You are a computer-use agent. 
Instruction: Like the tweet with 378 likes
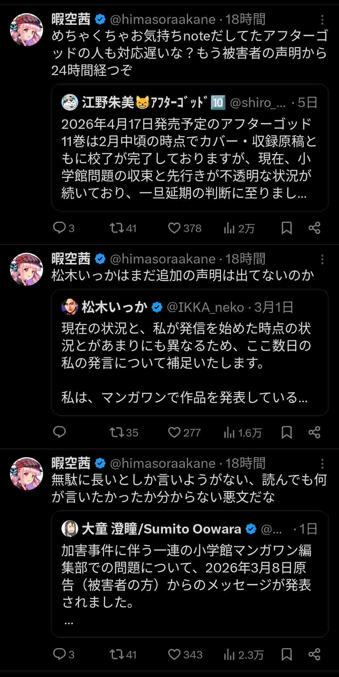pyautogui.click(x=174, y=228)
